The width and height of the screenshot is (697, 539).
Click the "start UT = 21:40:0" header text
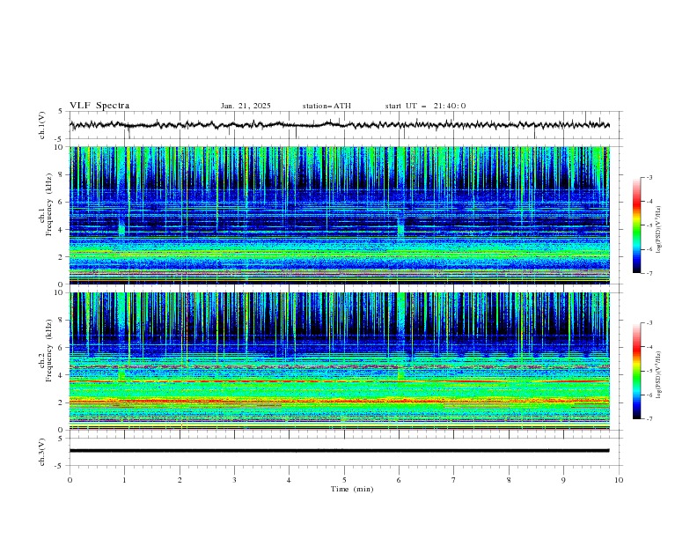[x=425, y=106]
